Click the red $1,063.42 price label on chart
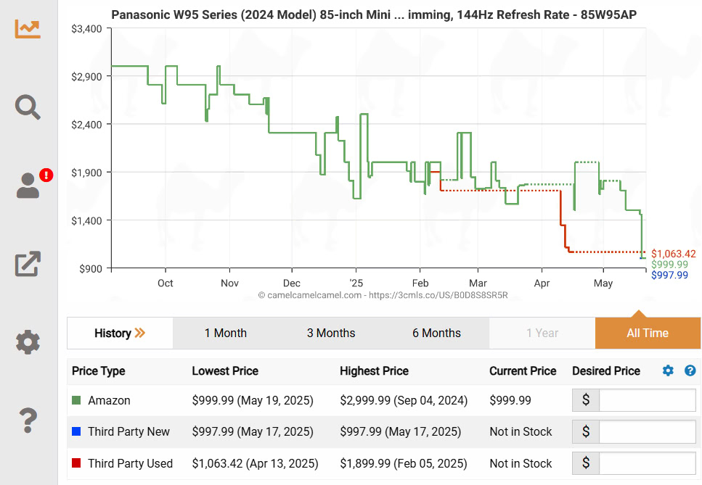 point(673,254)
